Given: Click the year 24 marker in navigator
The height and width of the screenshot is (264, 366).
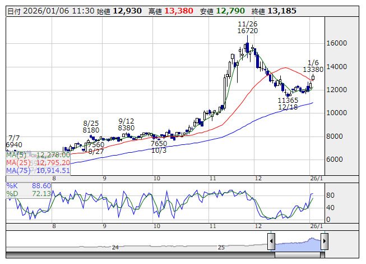Looking at the screenshot, I should [115, 247].
